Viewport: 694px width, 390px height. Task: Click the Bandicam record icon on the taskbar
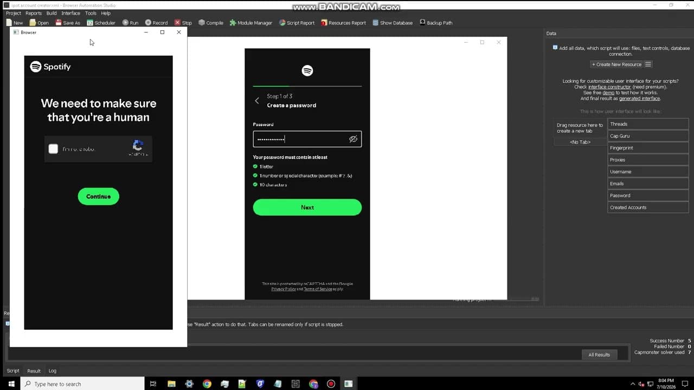331,383
